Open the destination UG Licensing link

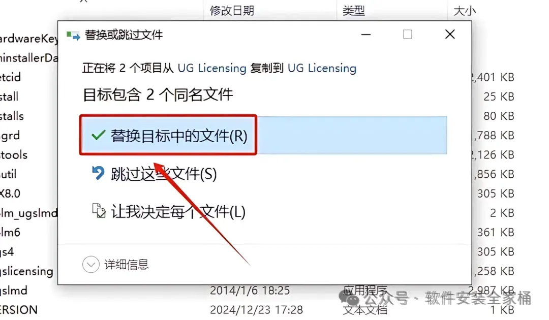coord(322,68)
